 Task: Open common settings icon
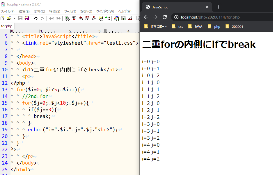(x=130, y=18)
